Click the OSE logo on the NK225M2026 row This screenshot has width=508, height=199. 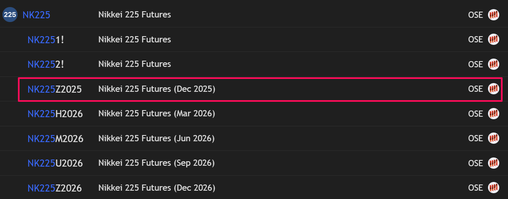point(493,138)
